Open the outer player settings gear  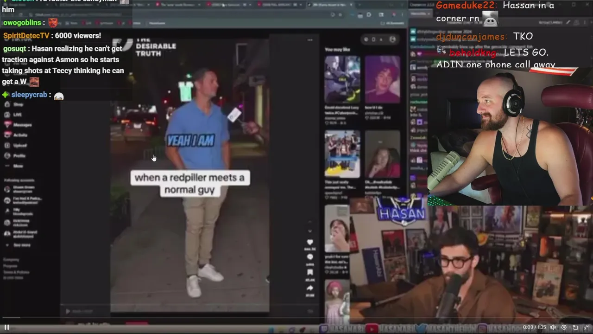pos(564,327)
